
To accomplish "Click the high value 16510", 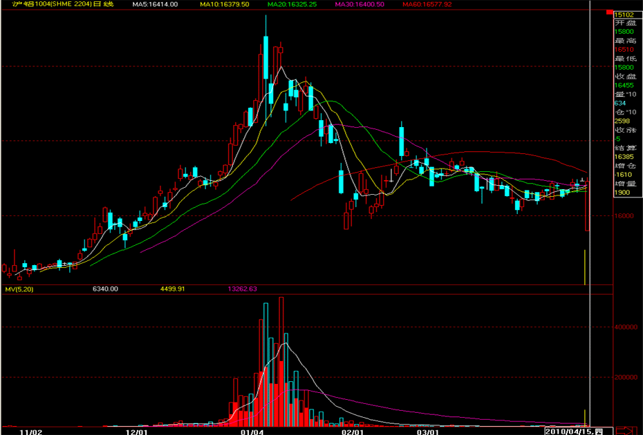I will pos(624,50).
